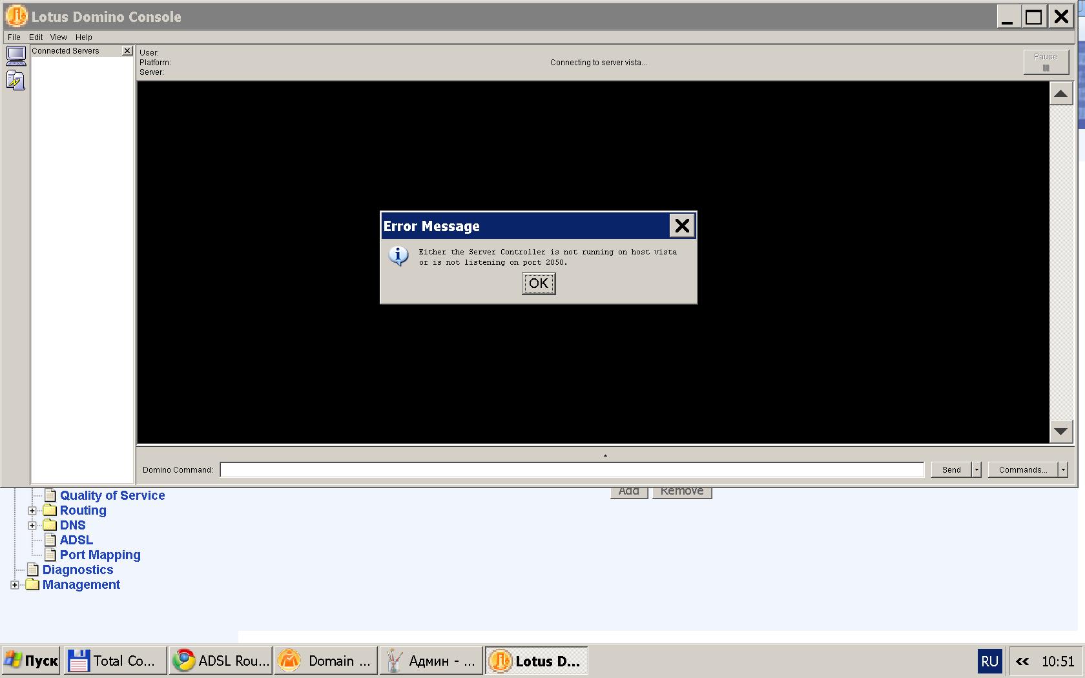This screenshot has width=1085, height=678.
Task: Open the Routing link
Action: click(83, 510)
